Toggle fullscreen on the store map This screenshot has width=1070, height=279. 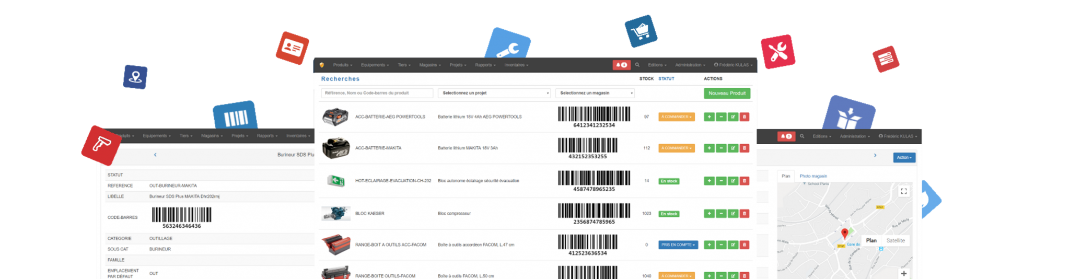coord(904,191)
